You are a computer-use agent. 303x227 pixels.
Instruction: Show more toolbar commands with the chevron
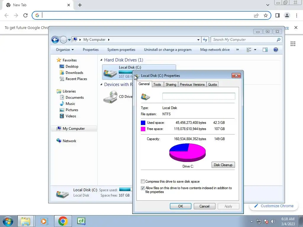coord(238,50)
